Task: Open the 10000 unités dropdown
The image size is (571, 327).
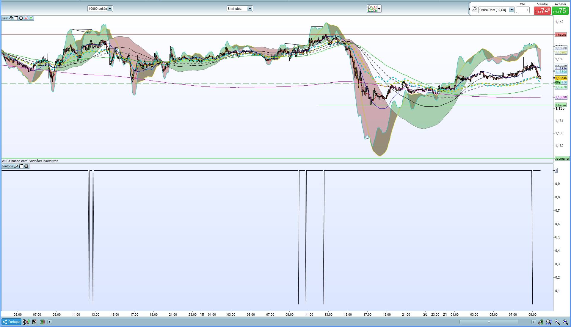Action: coord(110,9)
